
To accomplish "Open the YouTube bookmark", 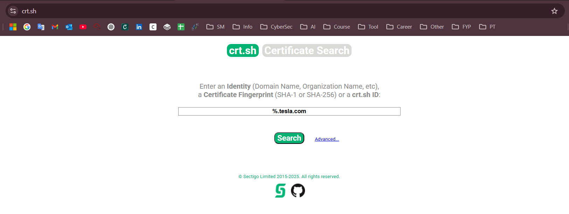I will pyautogui.click(x=83, y=27).
